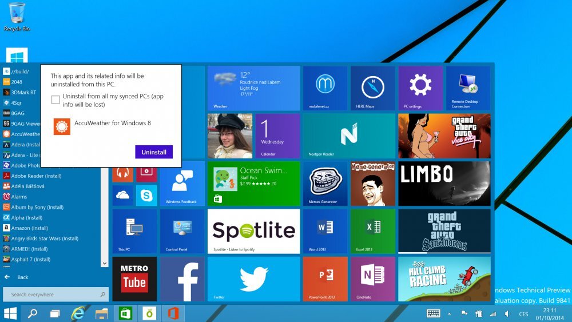Image resolution: width=572 pixels, height=322 pixels.
Task: Open the person photo tile
Action: 230,136
